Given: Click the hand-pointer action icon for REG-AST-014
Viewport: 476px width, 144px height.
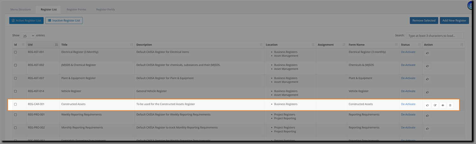Looking at the screenshot, I should tap(427, 92).
